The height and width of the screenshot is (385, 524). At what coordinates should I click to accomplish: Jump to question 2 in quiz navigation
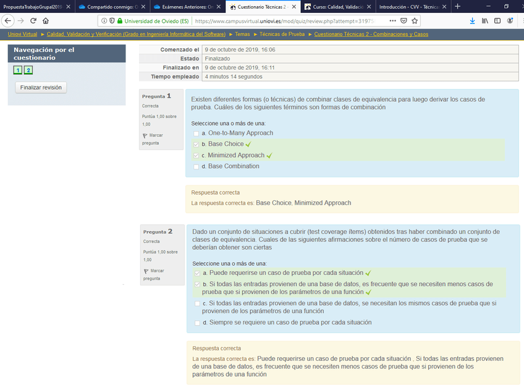(x=28, y=70)
